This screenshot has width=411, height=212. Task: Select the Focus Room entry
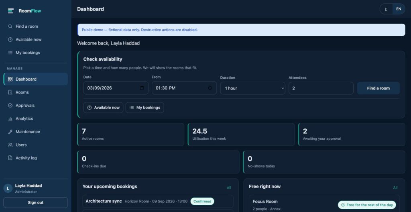point(324,203)
